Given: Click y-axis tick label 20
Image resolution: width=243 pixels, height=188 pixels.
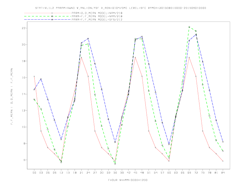Looking at the screenshot, I should coord(24,45).
